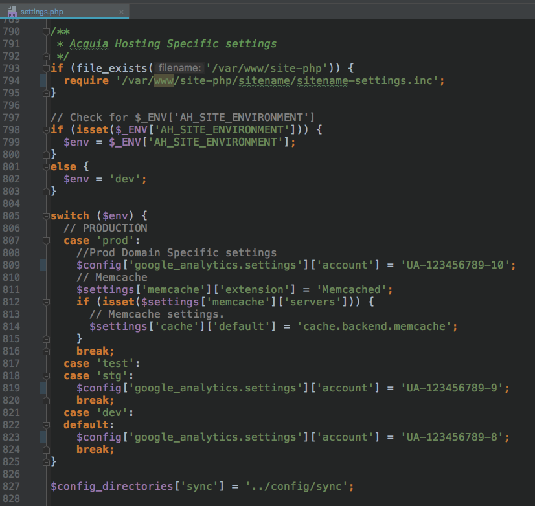Click the 'else' keyword on line 801
Image resolution: width=535 pixels, height=506 pixels.
[63, 167]
